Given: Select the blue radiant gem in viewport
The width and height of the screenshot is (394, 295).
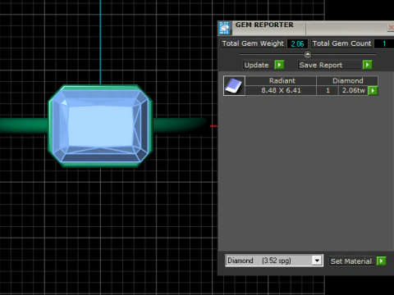Looking at the screenshot, I should [x=100, y=125].
